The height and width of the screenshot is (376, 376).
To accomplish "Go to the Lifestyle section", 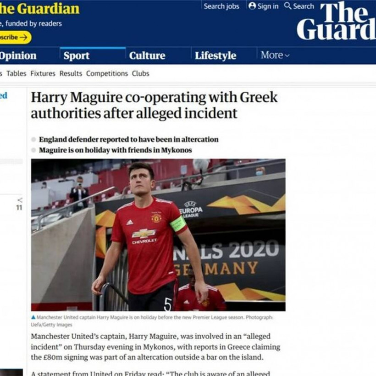I will (x=216, y=56).
